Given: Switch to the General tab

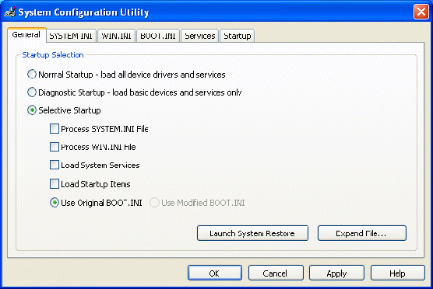Looking at the screenshot, I should pos(26,35).
